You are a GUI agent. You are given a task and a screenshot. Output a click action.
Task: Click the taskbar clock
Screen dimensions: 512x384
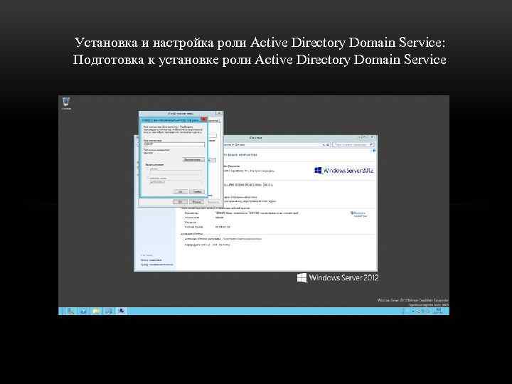tap(438, 311)
